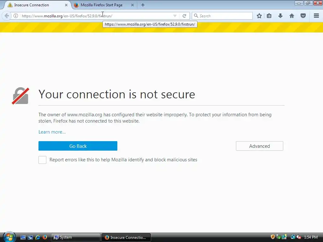Open a new tab with plus button
This screenshot has width=323, height=242.
pos(143,5)
